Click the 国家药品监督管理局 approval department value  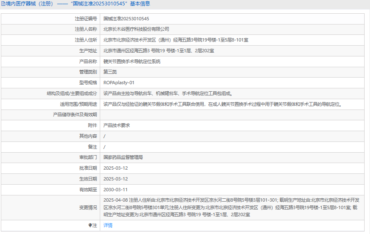tap(123, 157)
